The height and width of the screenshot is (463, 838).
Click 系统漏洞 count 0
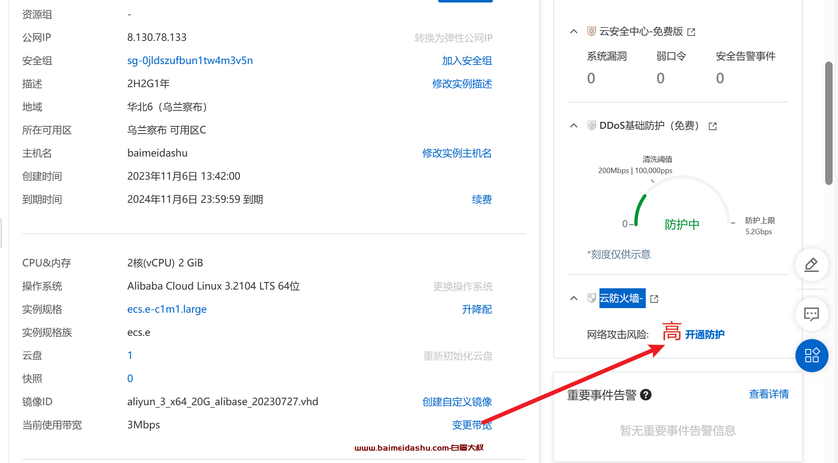pyautogui.click(x=591, y=78)
